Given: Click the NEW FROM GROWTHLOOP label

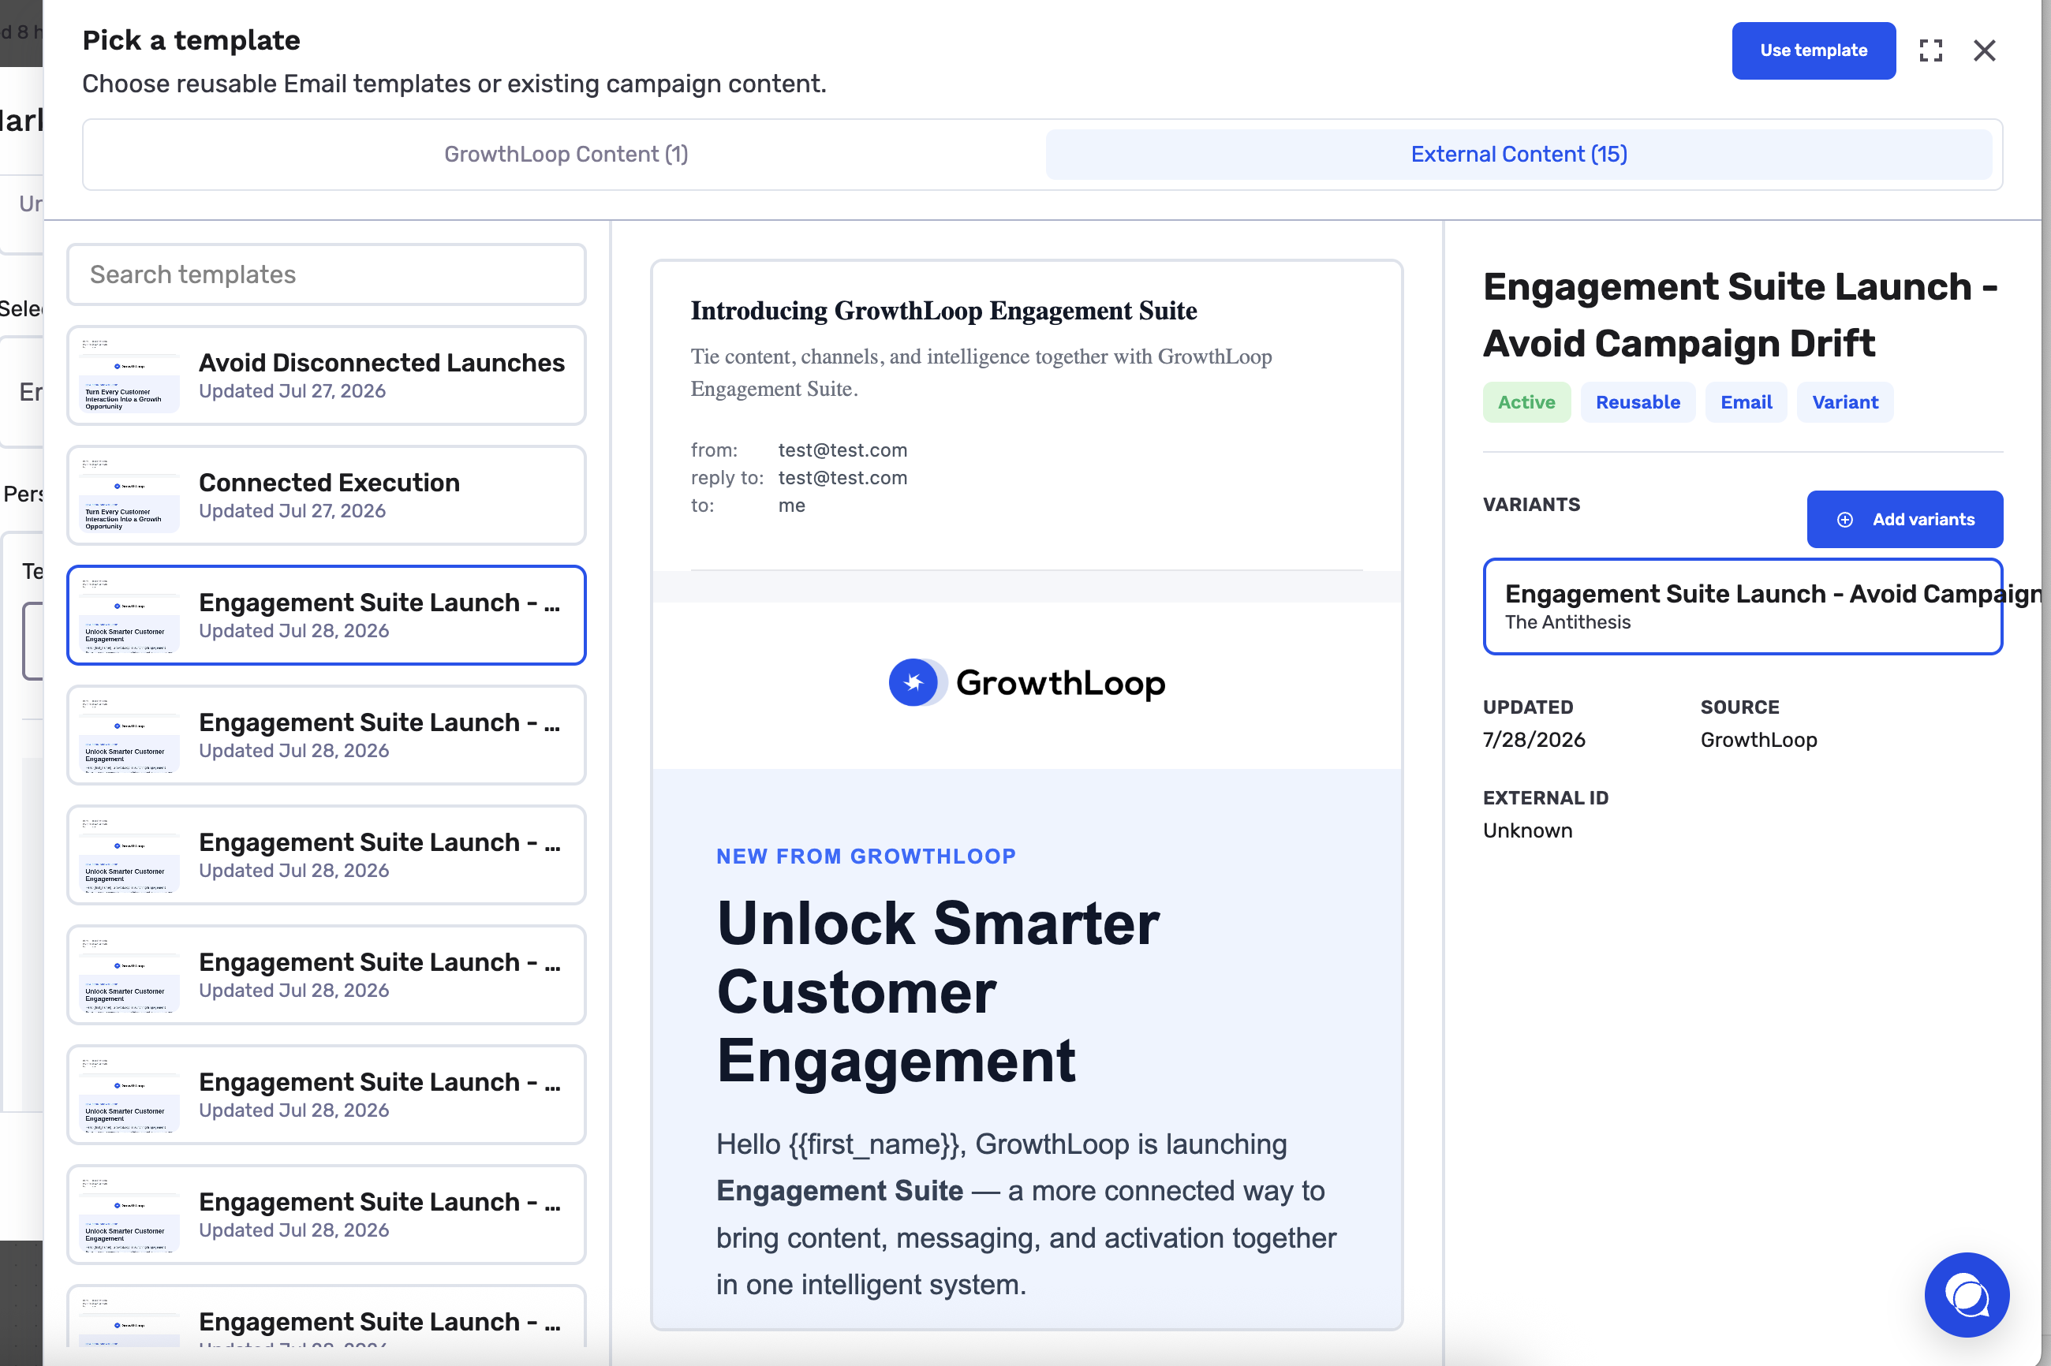Looking at the screenshot, I should coord(866,857).
